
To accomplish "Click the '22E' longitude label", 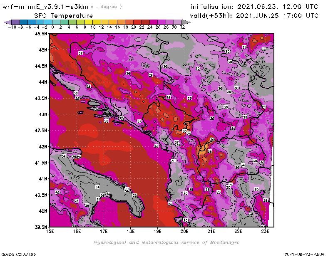I will [238, 231].
